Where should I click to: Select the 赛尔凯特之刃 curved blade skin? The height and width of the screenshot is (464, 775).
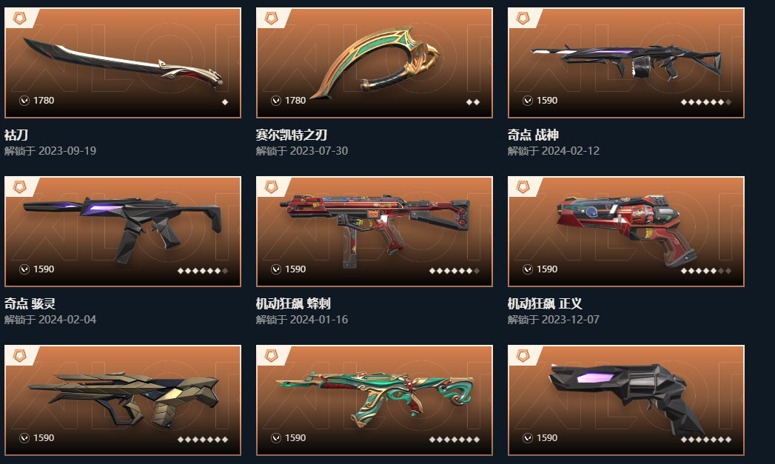(374, 63)
